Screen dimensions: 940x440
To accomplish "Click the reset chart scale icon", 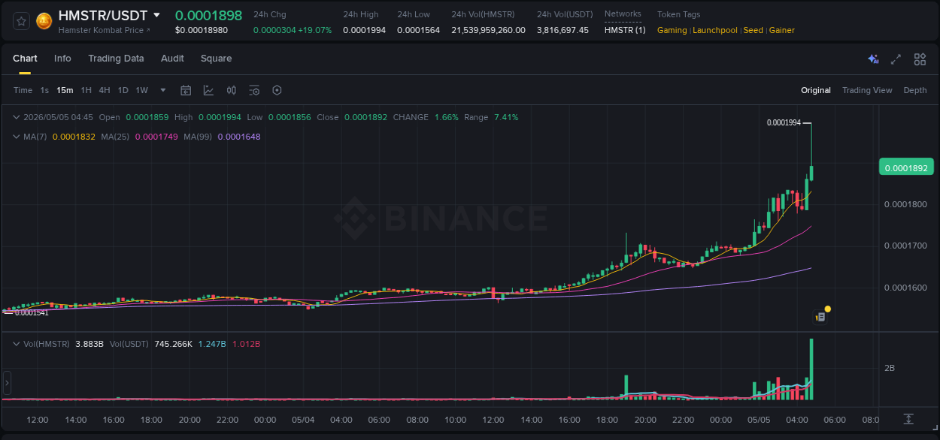I will pyautogui.click(x=908, y=419).
